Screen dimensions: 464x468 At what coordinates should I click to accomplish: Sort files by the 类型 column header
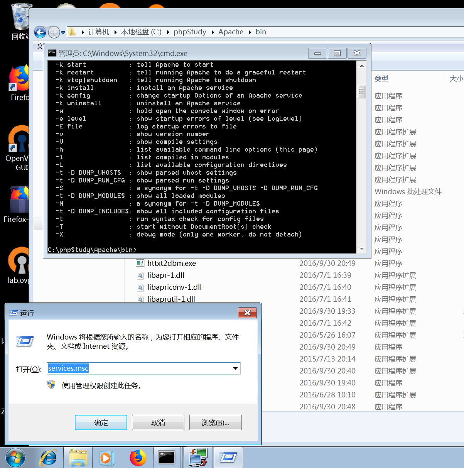tap(381, 79)
